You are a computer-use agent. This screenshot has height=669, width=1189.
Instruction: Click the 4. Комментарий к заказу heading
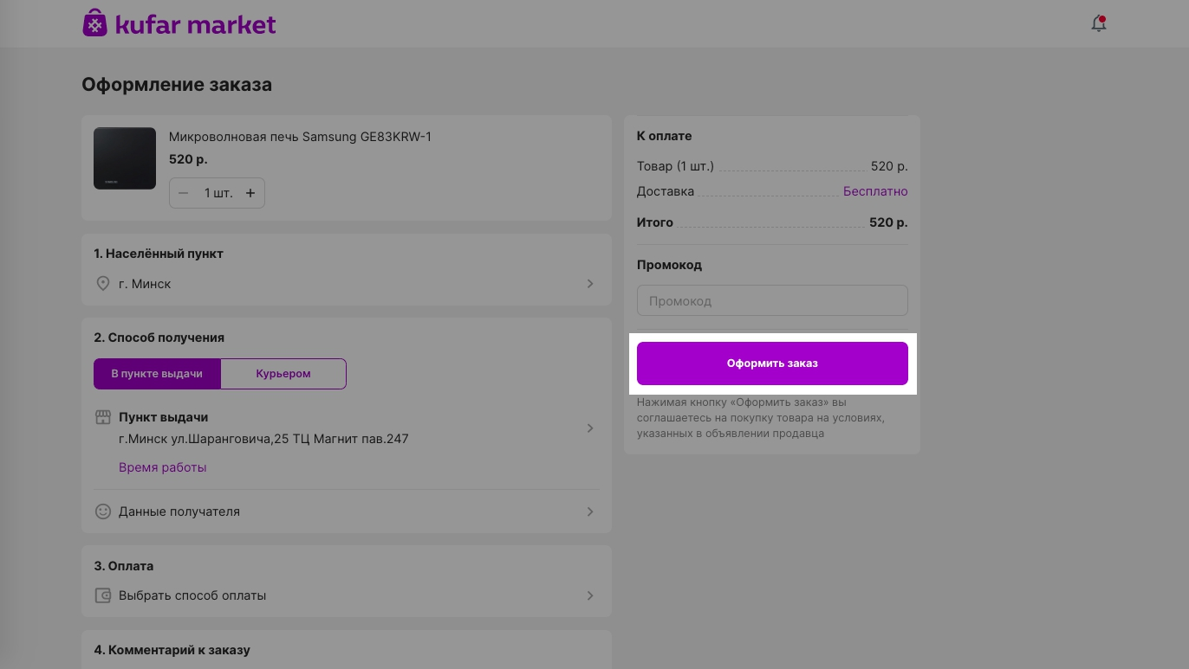click(x=172, y=650)
